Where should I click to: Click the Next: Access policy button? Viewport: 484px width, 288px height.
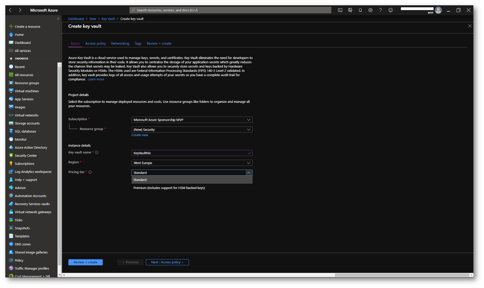167,262
